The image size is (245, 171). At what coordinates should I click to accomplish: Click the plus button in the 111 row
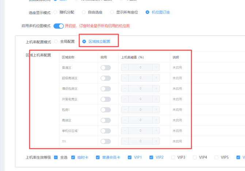156,141
